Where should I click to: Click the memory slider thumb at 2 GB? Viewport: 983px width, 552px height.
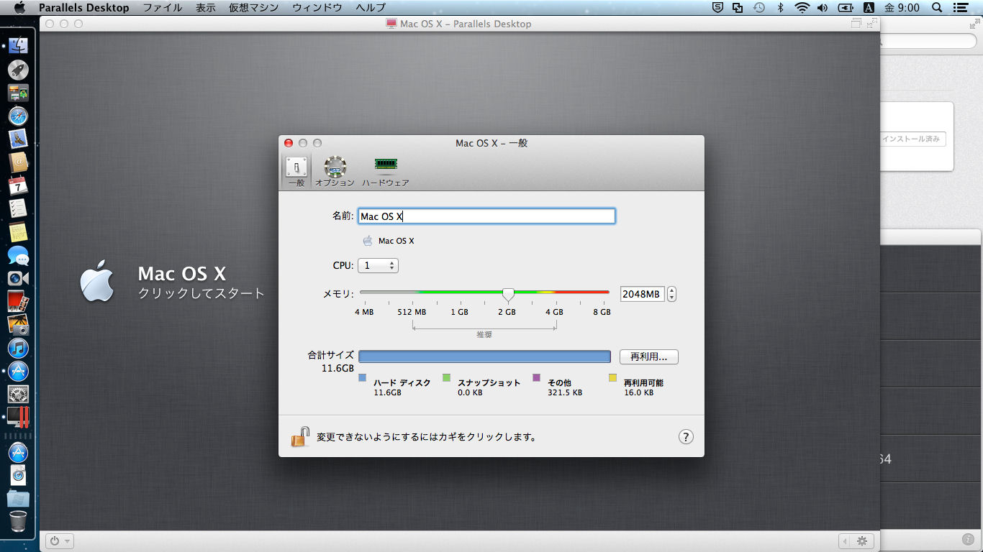508,294
